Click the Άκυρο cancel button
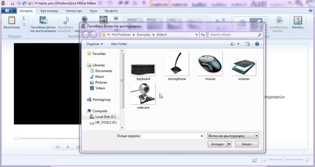315x167 pixels. [x=247, y=144]
